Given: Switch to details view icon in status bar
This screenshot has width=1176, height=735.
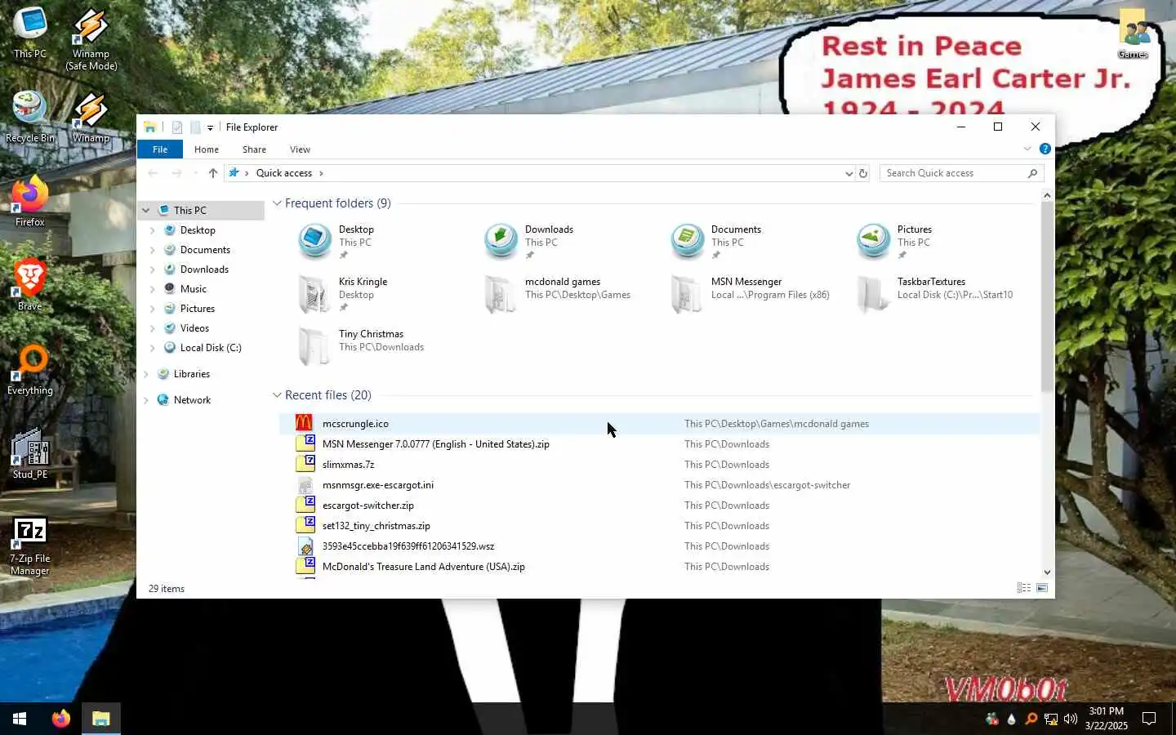Looking at the screenshot, I should (1024, 588).
